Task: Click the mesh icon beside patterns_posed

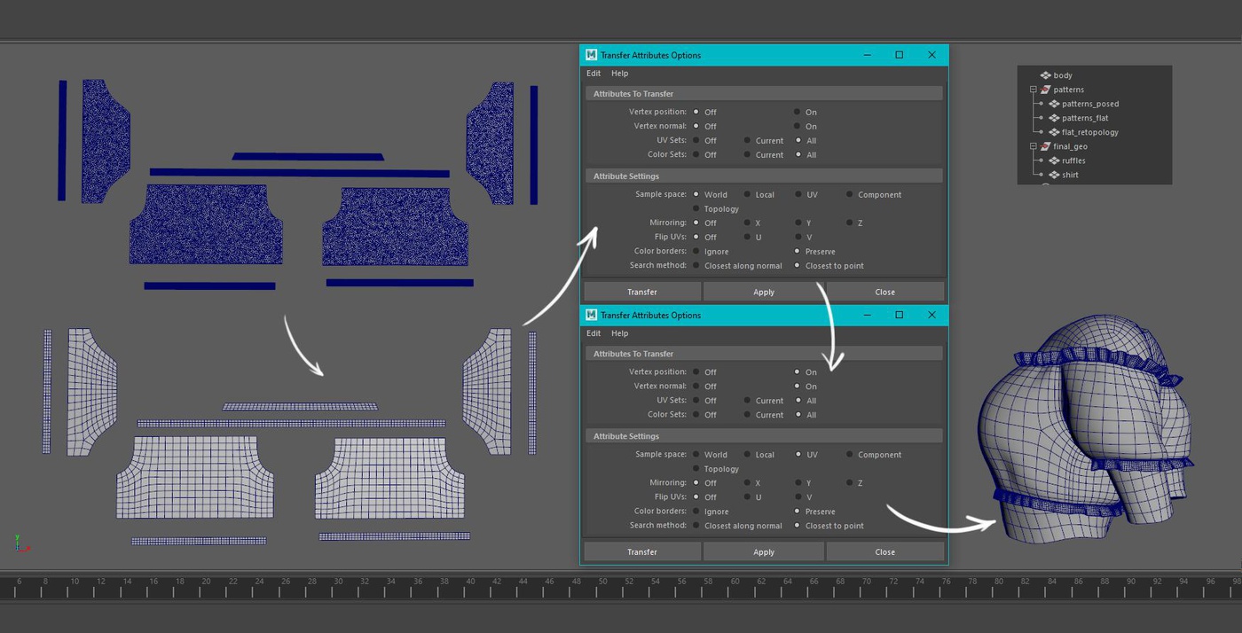Action: tap(1054, 104)
